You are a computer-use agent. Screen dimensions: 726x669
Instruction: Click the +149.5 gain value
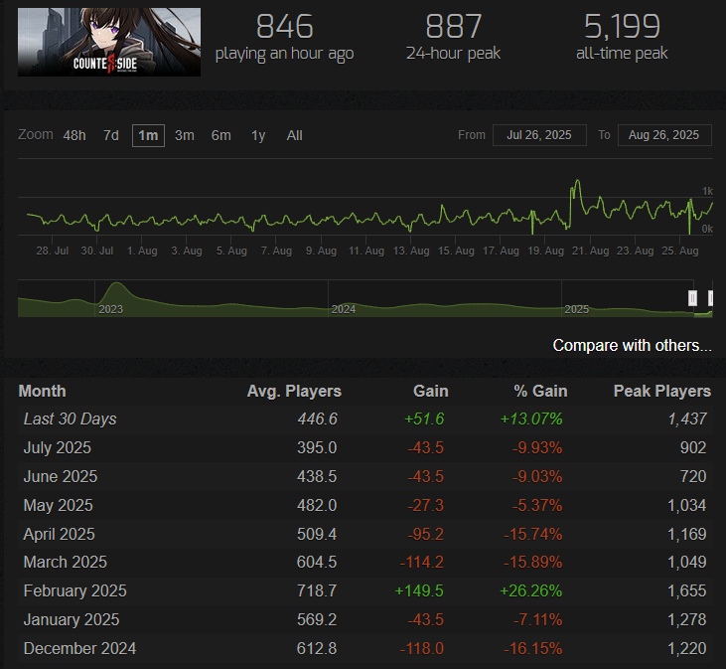click(419, 590)
